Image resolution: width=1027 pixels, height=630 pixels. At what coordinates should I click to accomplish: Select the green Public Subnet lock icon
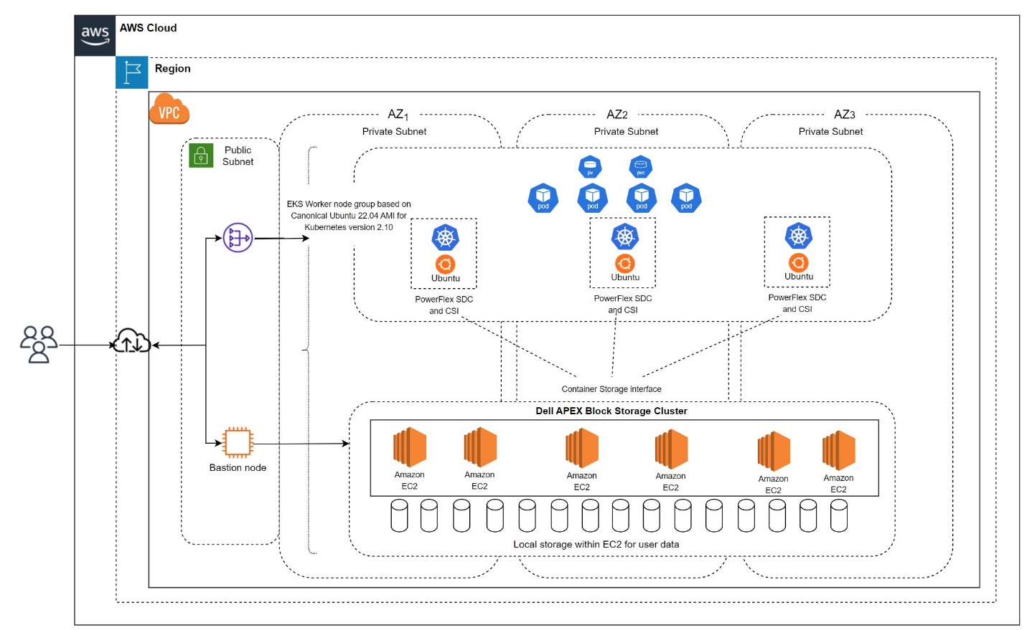[x=201, y=155]
